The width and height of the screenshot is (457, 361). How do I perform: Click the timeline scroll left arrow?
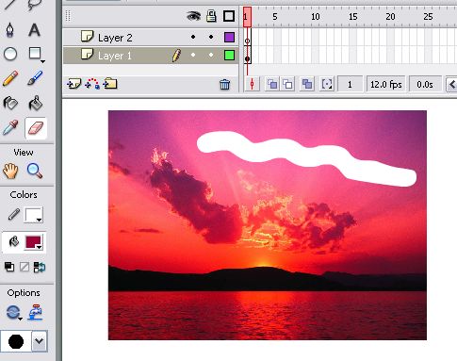click(x=451, y=84)
